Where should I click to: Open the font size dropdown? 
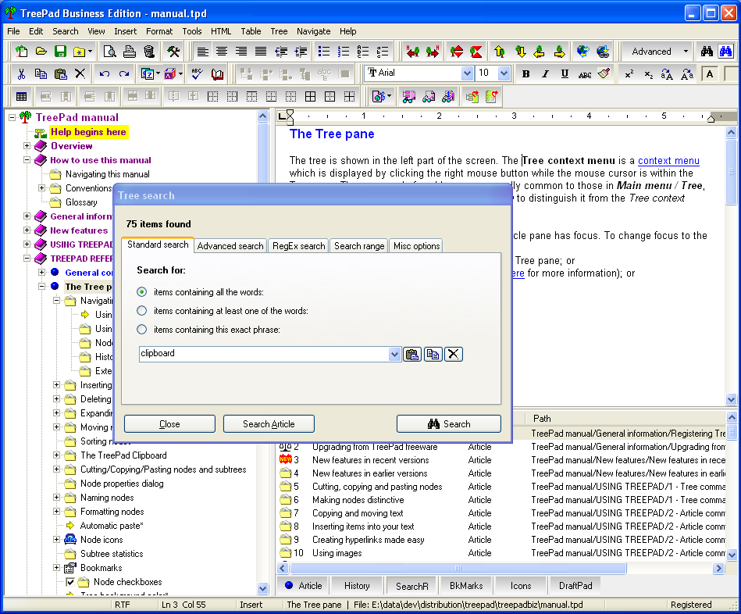click(x=504, y=73)
